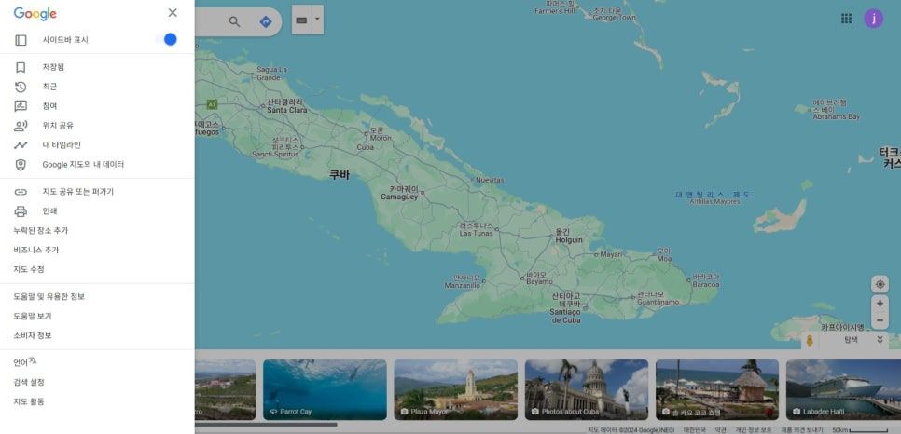Open the Google apps grid
The image size is (901, 434).
(846, 19)
